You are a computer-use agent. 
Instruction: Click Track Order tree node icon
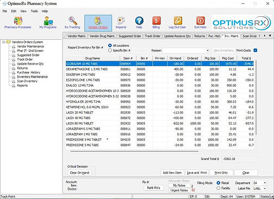click(x=14, y=60)
